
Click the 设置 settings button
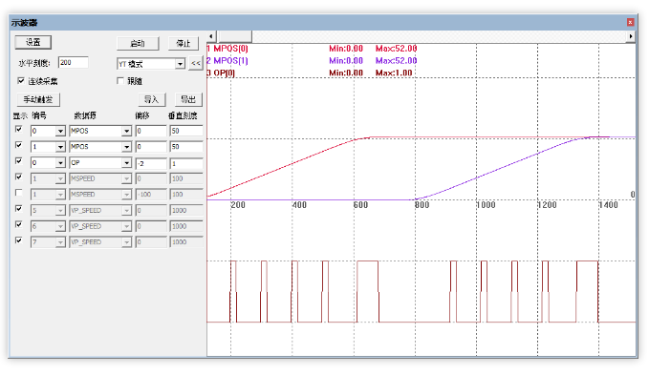[x=33, y=42]
